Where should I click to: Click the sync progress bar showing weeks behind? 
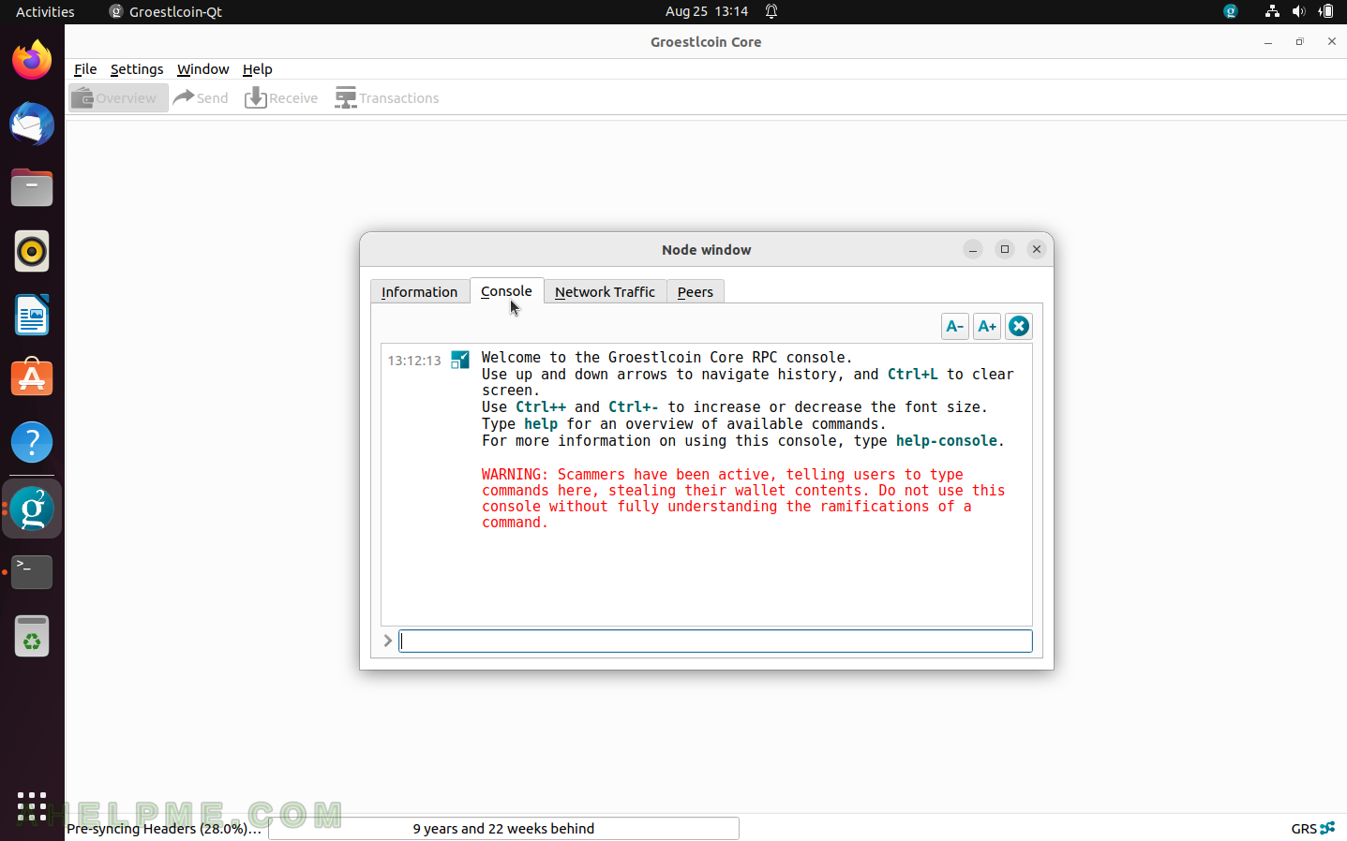point(503,829)
